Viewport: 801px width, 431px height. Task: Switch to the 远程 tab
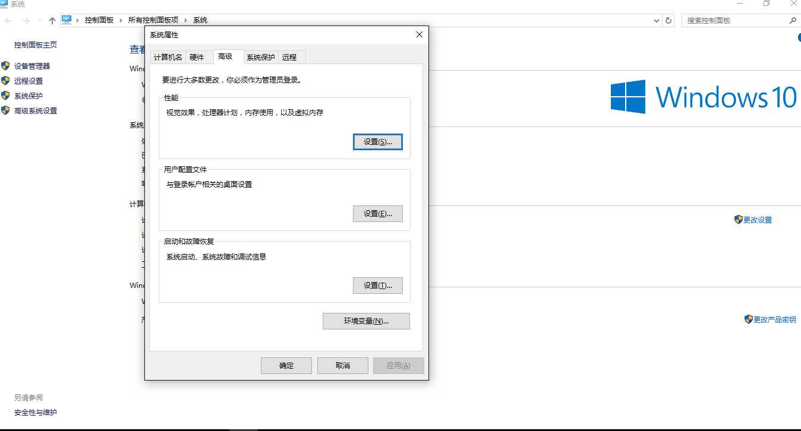tap(291, 57)
